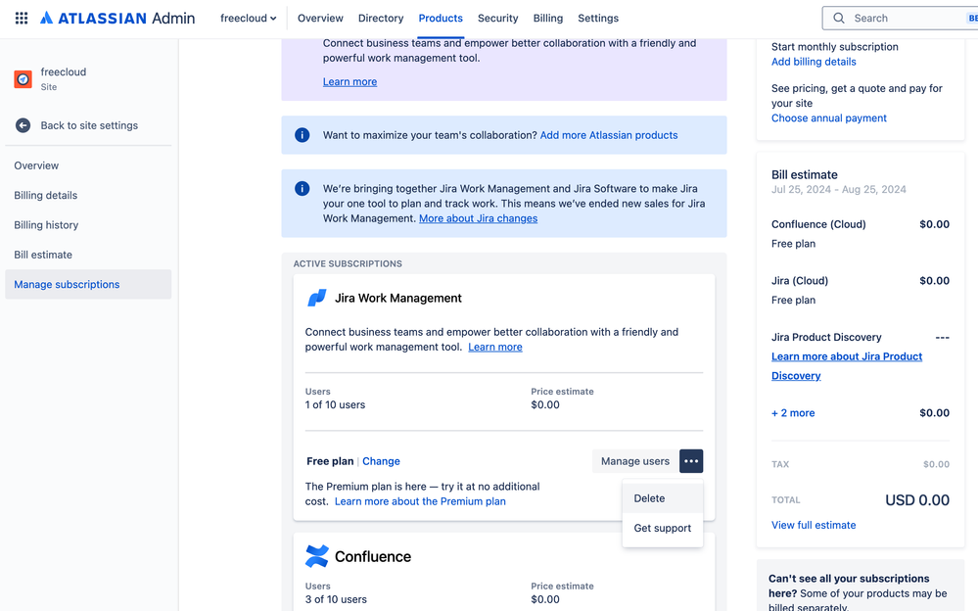Image resolution: width=978 pixels, height=611 pixels.
Task: Open the Directory tab
Action: click(381, 18)
